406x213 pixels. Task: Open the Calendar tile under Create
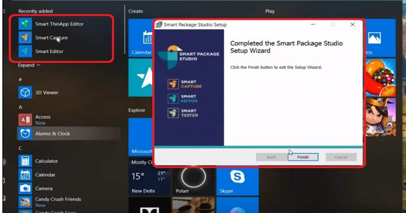(141, 38)
